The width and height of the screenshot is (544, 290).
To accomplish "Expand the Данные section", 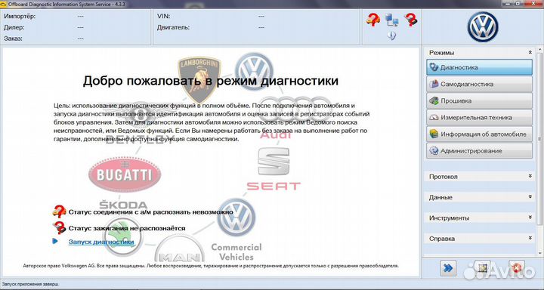I will click(530, 196).
